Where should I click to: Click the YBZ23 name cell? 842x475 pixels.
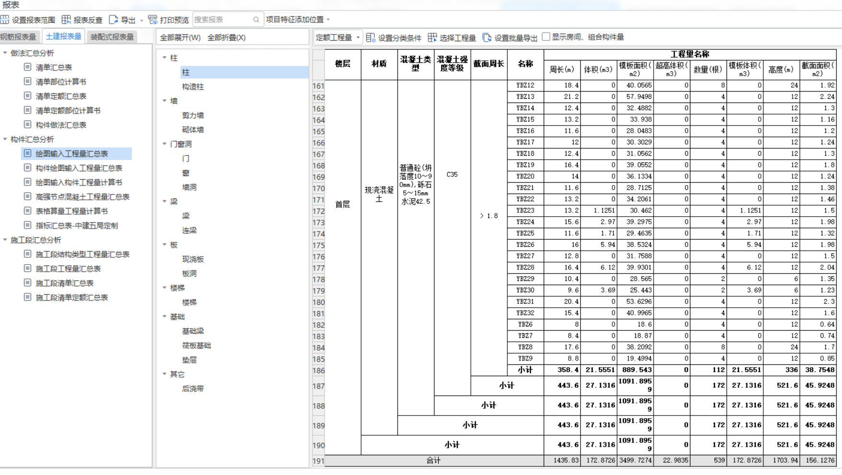(525, 210)
